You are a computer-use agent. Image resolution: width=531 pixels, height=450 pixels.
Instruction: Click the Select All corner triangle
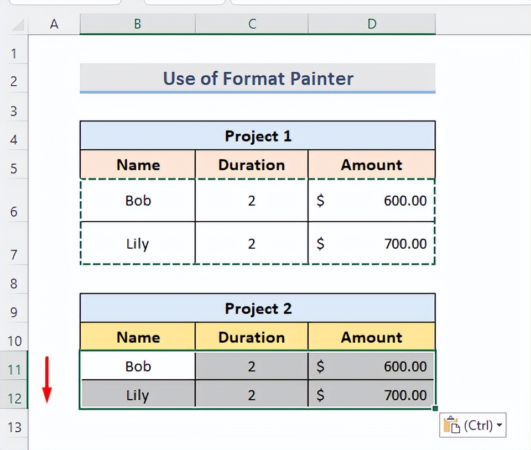point(18,25)
